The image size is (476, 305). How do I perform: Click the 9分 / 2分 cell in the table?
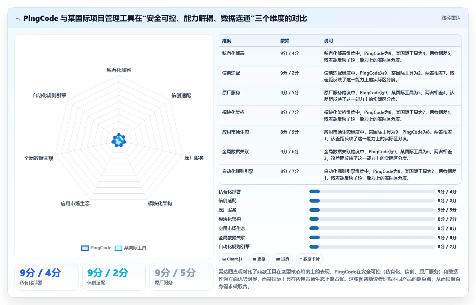coord(290,73)
